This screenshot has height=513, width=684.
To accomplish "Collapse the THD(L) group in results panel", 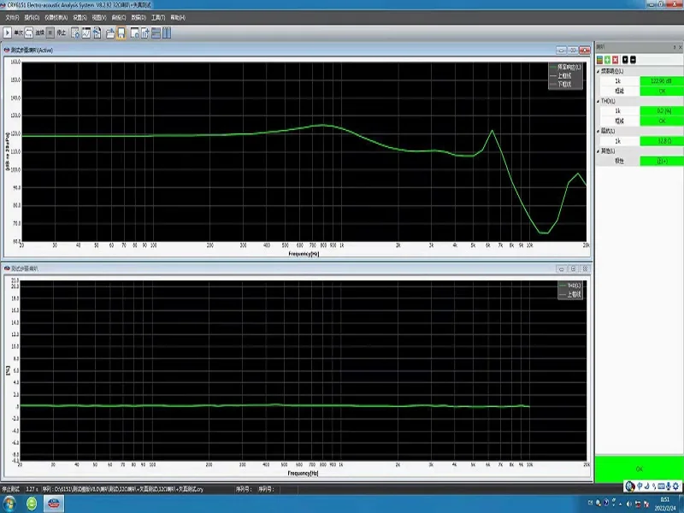I will [x=599, y=101].
